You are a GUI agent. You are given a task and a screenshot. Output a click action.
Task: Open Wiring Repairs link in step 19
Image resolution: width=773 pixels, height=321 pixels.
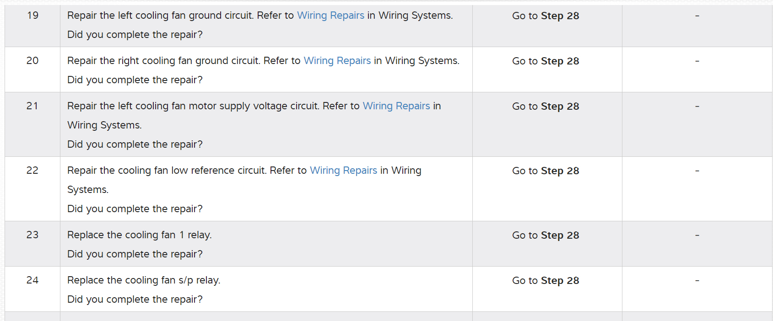(330, 16)
